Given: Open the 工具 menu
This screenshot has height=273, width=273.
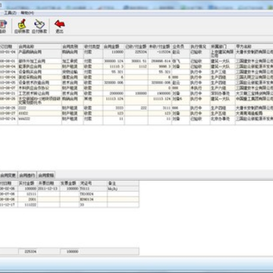Looking at the screenshot, I should point(10,13).
